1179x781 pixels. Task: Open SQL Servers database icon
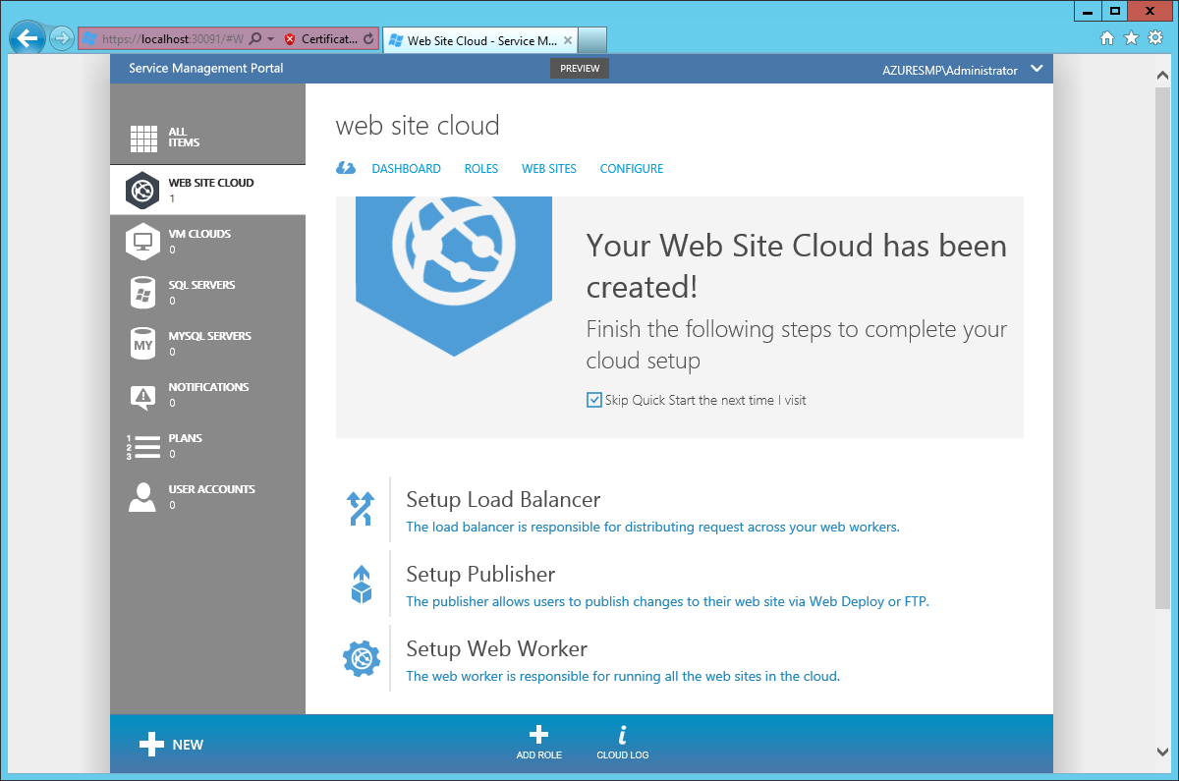pos(143,292)
